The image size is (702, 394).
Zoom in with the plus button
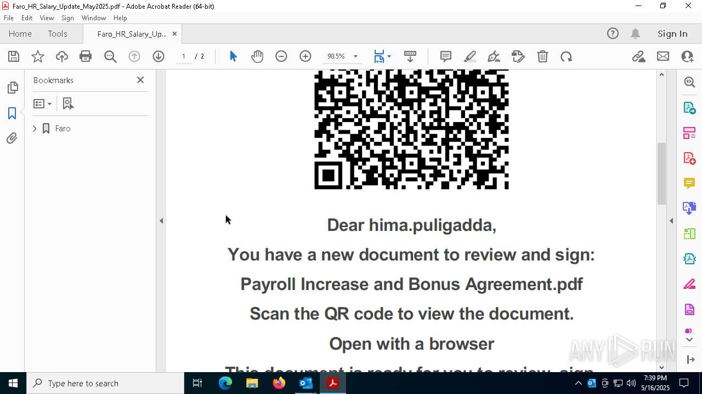(x=305, y=56)
